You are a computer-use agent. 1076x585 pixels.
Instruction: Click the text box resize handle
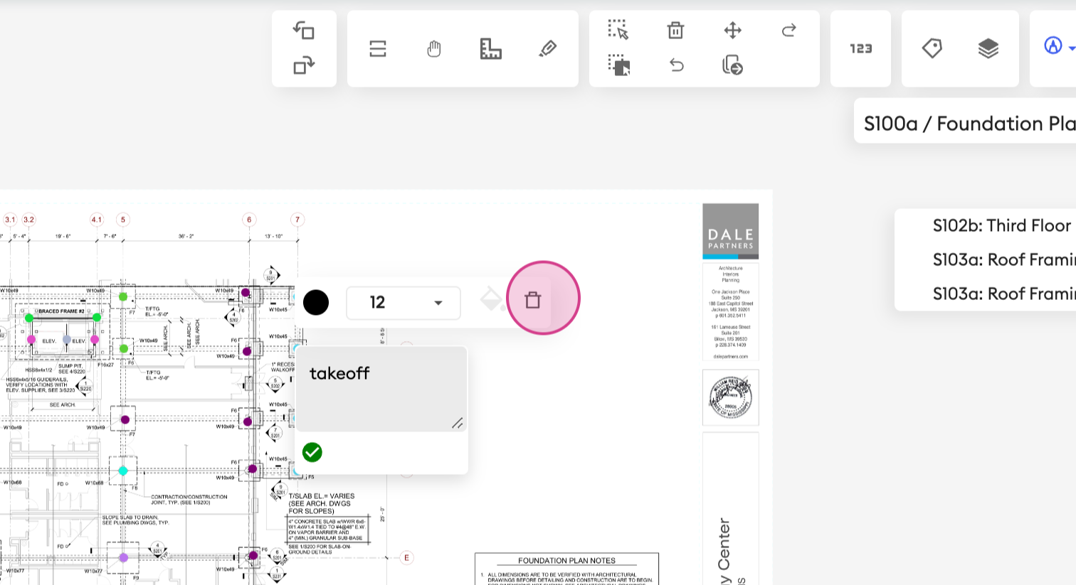pyautogui.click(x=457, y=423)
